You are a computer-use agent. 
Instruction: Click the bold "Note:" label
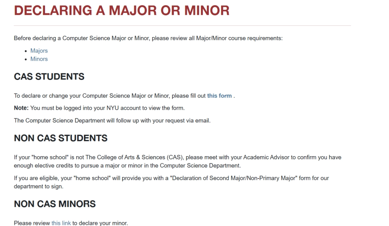21,108
